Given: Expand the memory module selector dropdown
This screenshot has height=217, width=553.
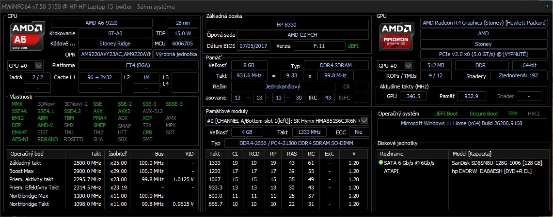Looking at the screenshot, I should click(364, 121).
